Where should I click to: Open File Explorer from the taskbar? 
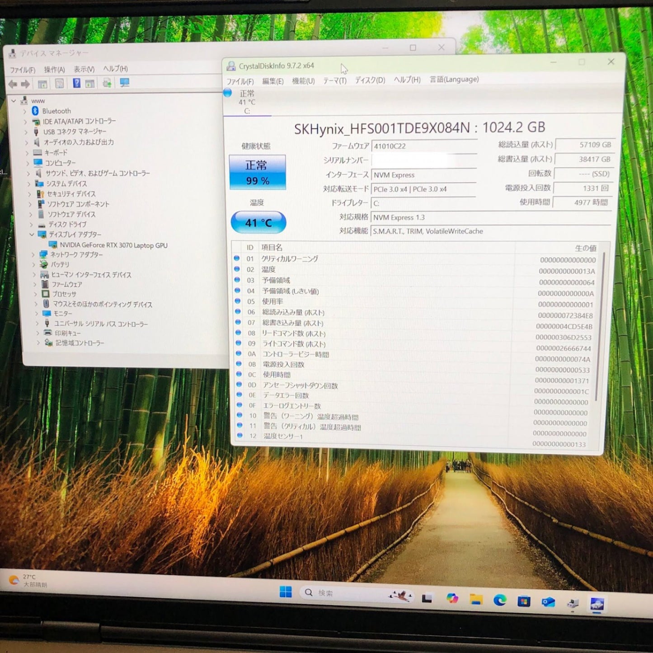click(476, 599)
